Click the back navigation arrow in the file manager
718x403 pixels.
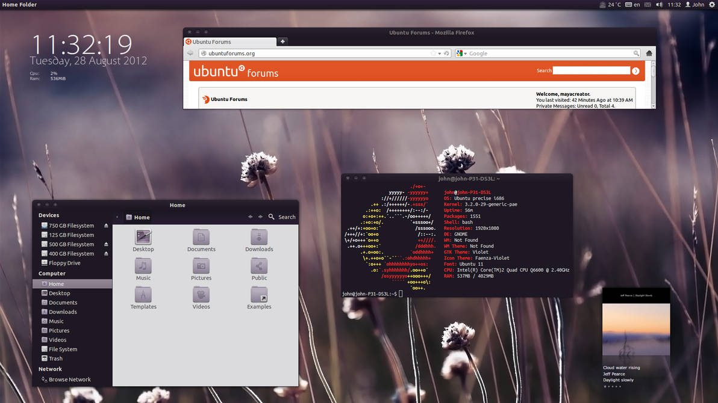coord(251,217)
